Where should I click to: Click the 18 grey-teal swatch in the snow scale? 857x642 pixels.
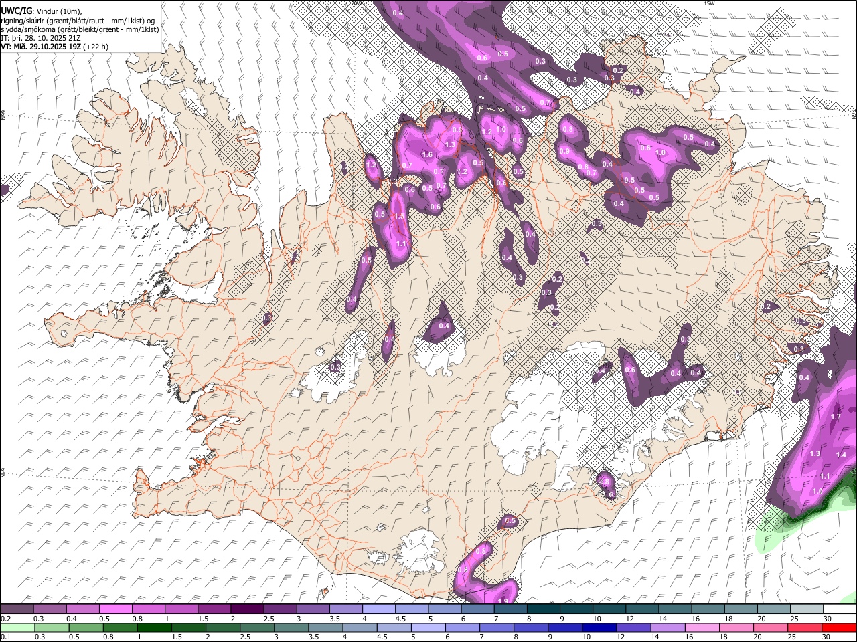tap(741, 609)
